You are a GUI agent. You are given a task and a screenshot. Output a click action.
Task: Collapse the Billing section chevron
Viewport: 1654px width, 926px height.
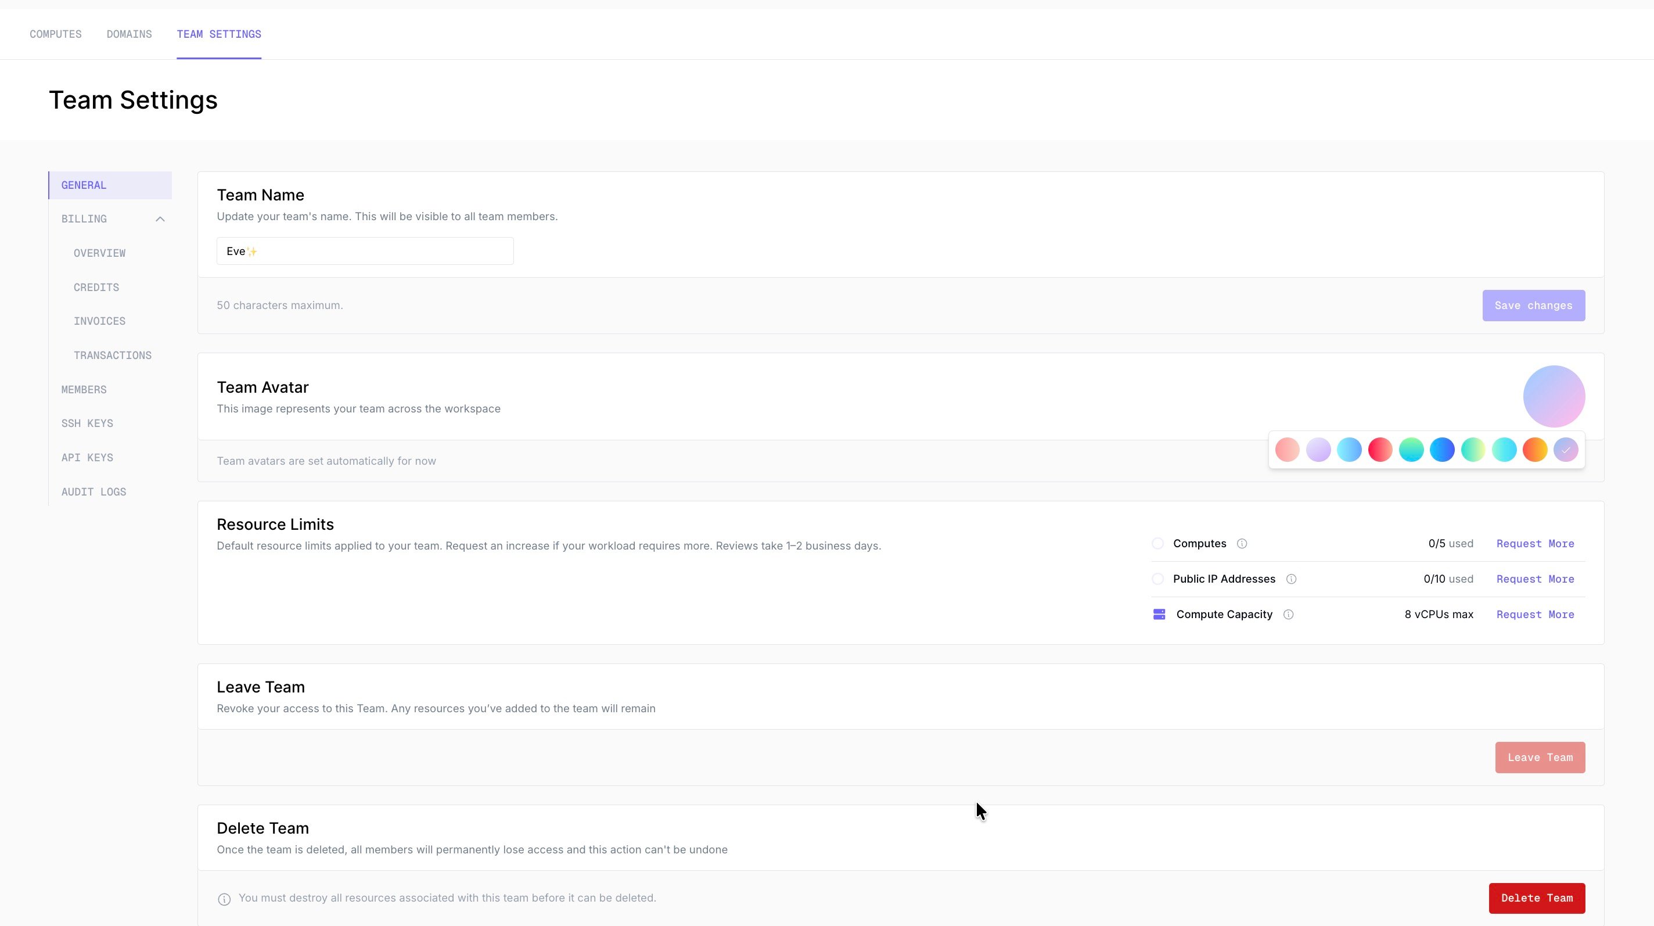pyautogui.click(x=160, y=219)
